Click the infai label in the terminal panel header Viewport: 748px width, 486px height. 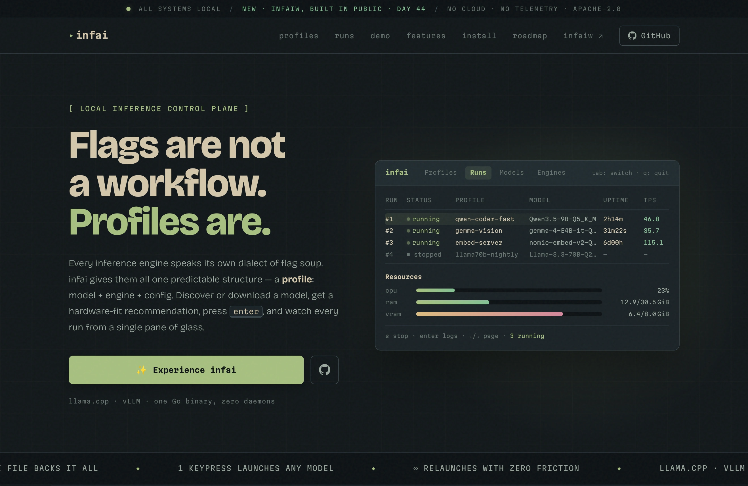[397, 172]
